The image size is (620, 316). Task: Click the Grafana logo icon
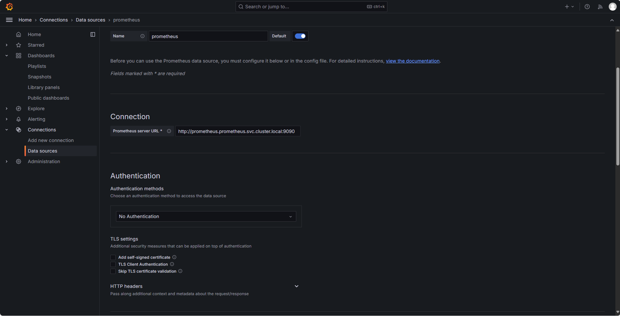point(9,7)
